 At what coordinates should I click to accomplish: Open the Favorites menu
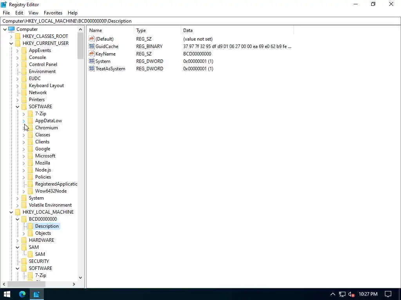[53, 13]
